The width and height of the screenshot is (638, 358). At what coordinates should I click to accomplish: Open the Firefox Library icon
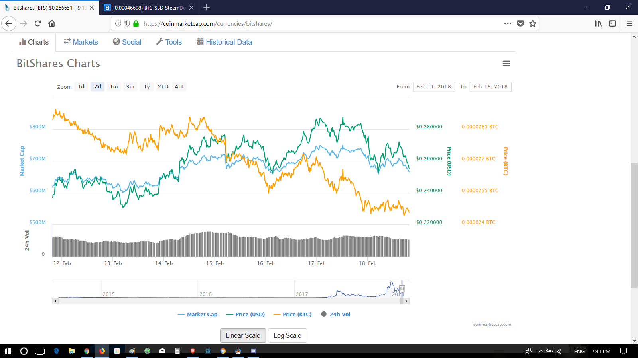(598, 23)
